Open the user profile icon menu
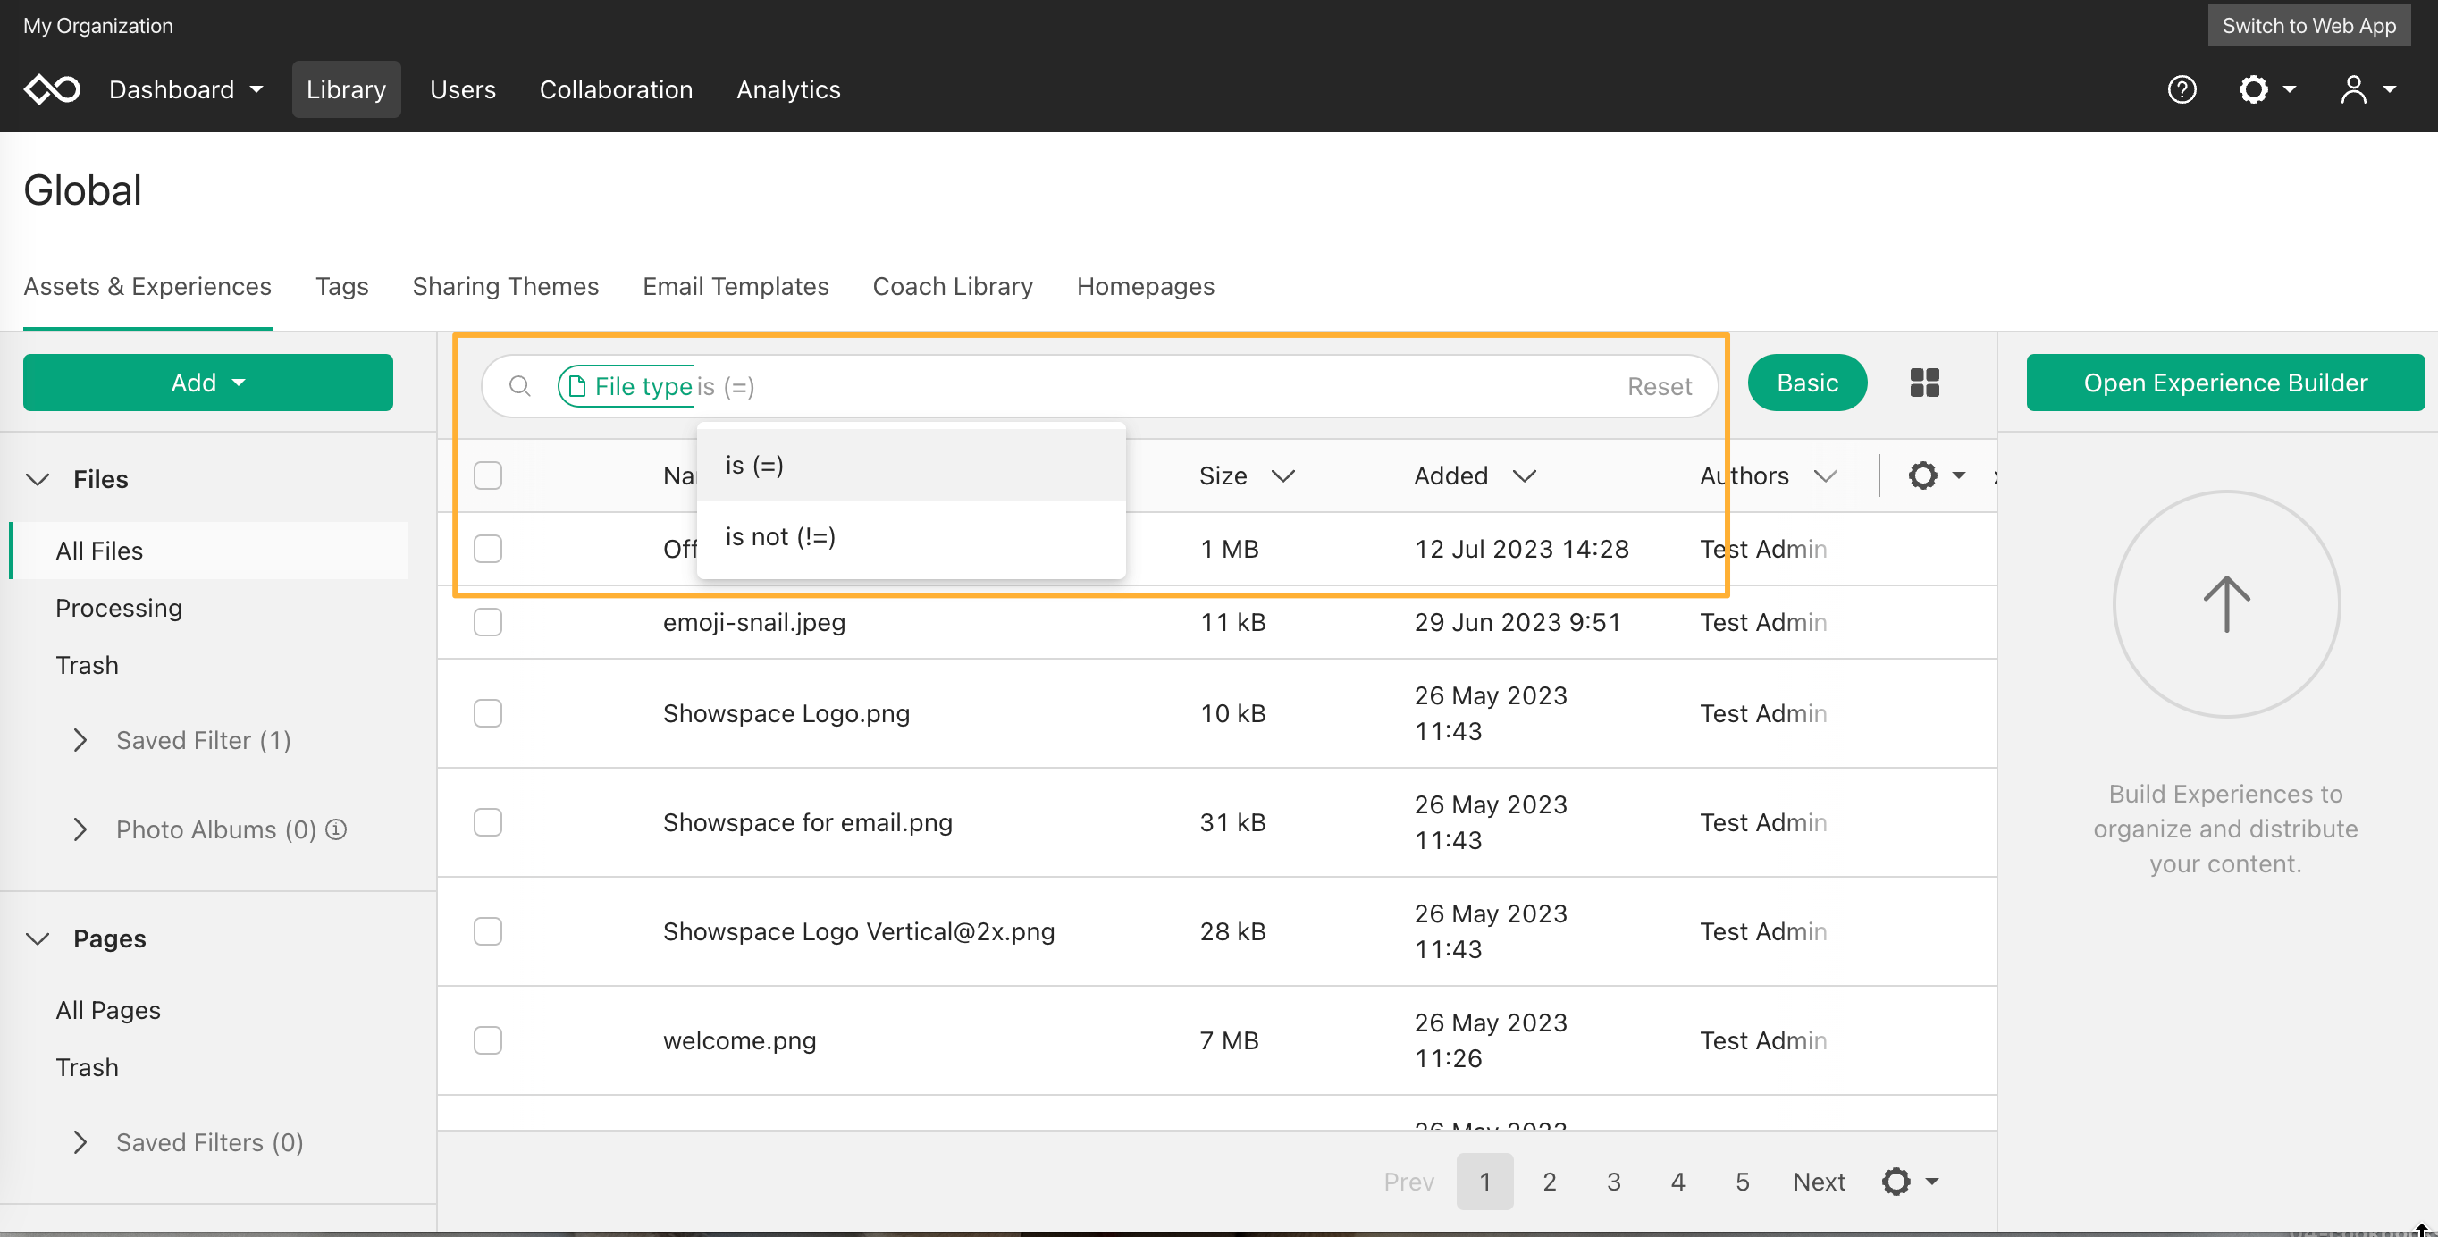The width and height of the screenshot is (2438, 1237). pyautogui.click(x=2367, y=89)
